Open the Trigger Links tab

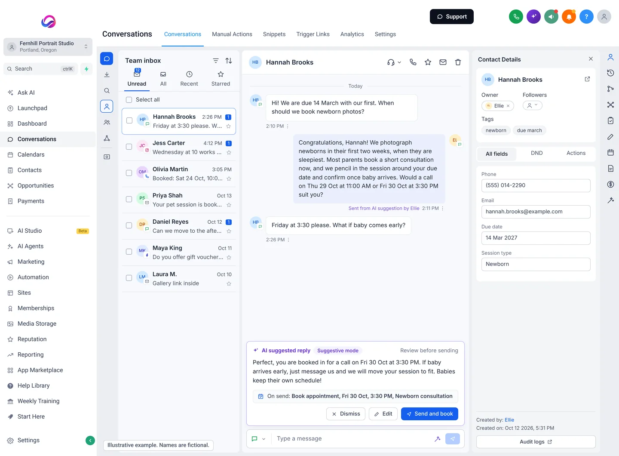pyautogui.click(x=313, y=34)
